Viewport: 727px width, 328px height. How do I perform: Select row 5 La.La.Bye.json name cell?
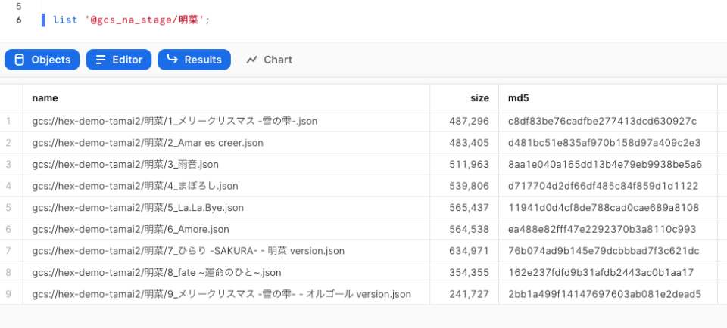[226, 208]
